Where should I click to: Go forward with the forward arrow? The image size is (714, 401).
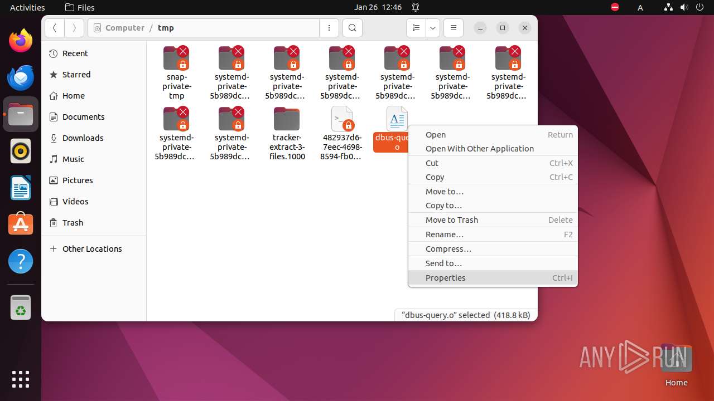point(74,28)
